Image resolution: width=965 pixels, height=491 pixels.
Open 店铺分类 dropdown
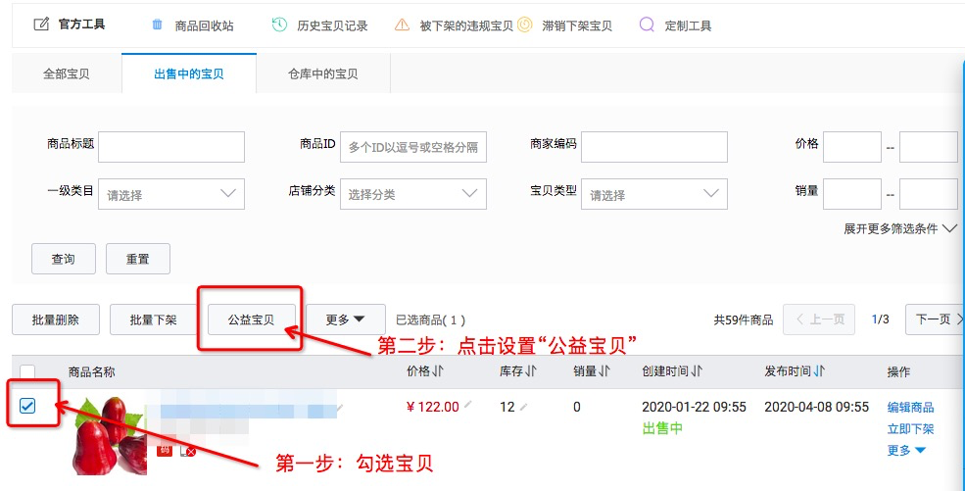click(x=413, y=194)
